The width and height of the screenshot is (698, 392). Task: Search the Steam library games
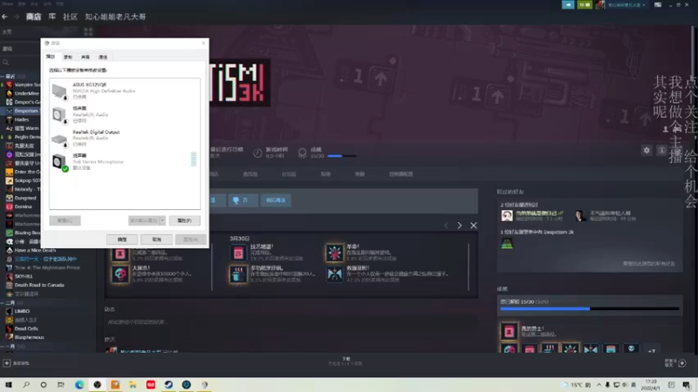click(x=6, y=63)
